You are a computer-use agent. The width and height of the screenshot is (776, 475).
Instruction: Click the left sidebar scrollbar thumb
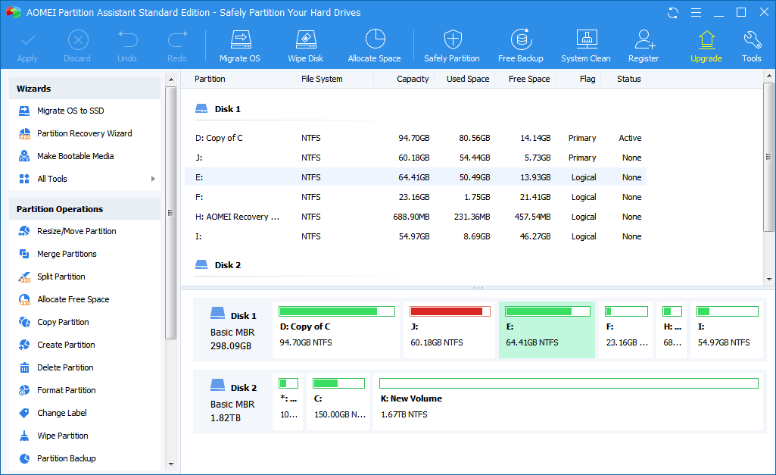pyautogui.click(x=171, y=213)
